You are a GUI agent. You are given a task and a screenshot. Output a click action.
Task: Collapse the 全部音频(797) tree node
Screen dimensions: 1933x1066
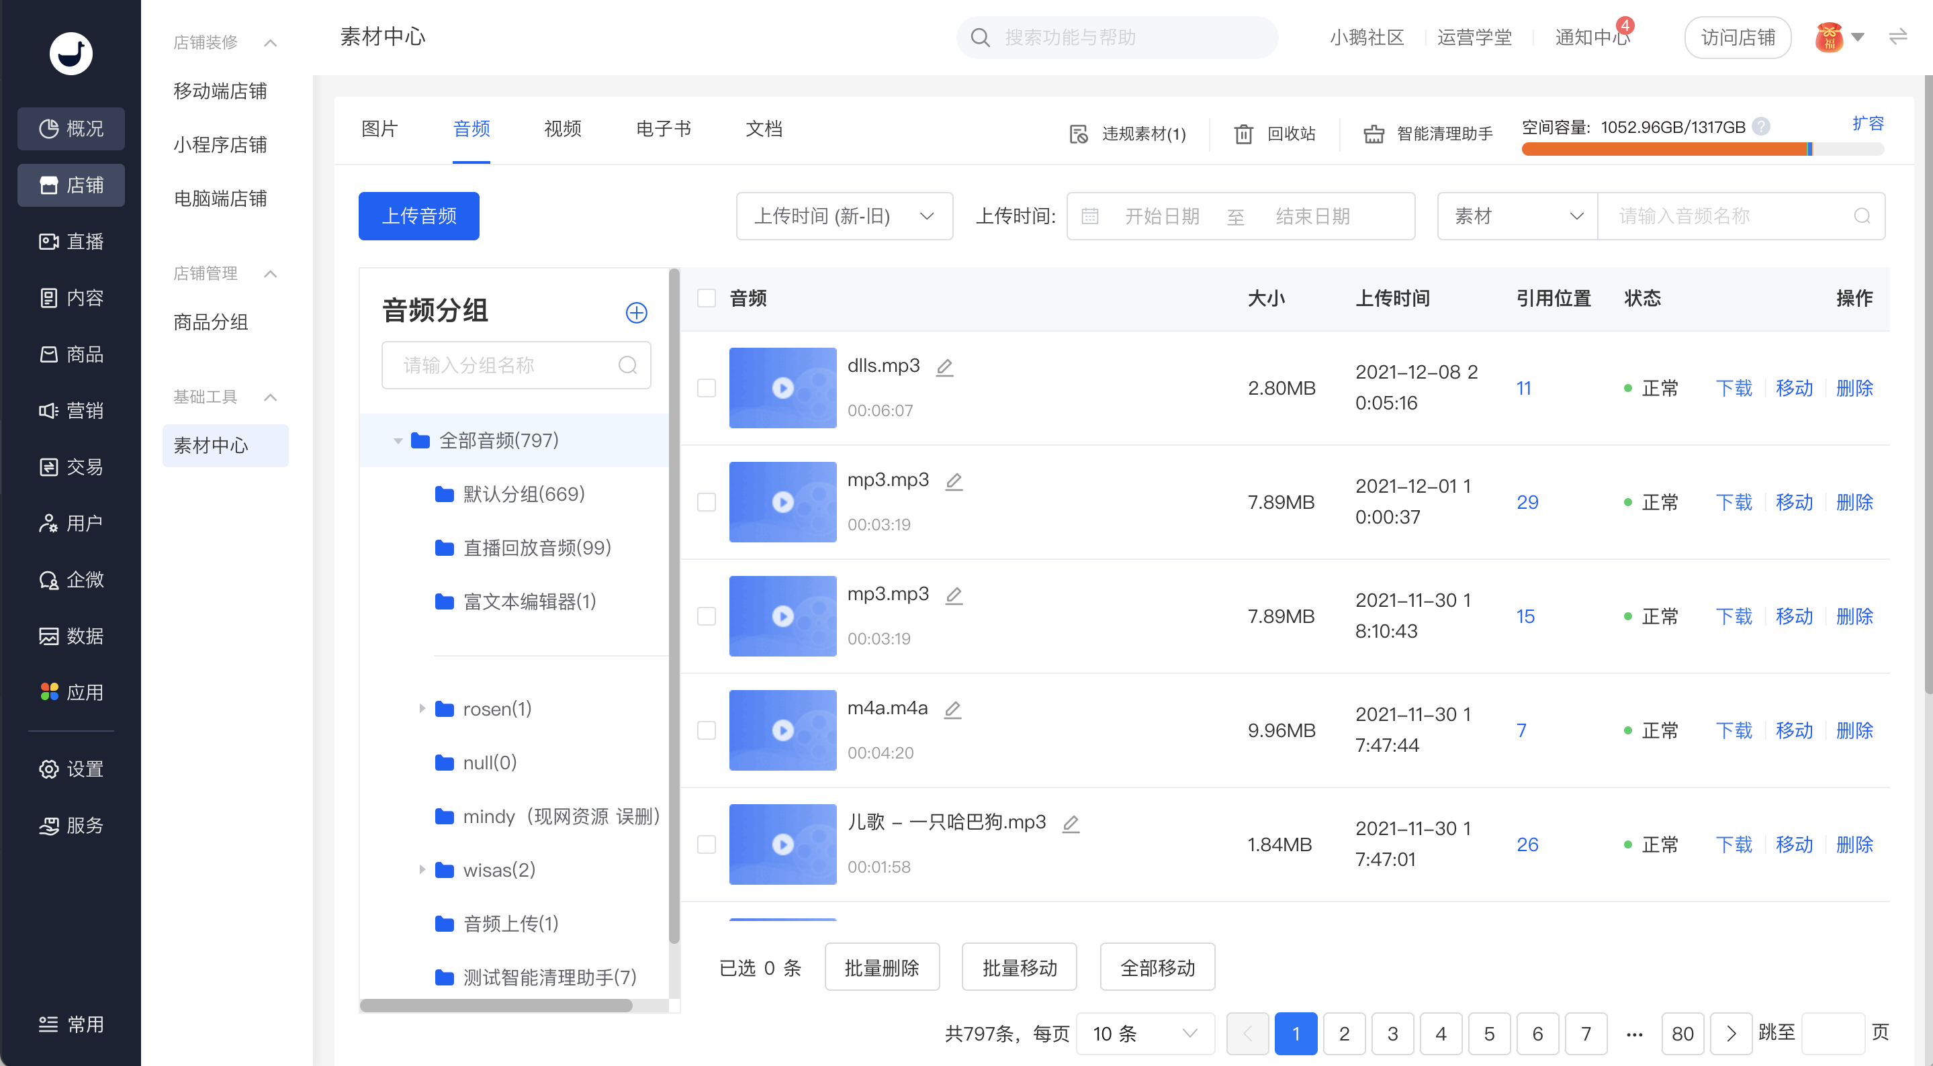pos(398,441)
